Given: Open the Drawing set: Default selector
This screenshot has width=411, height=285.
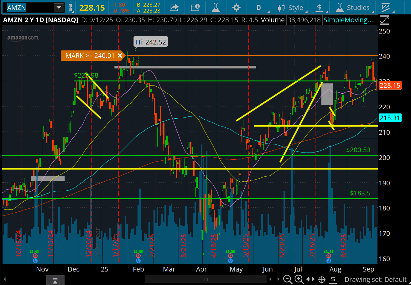Looking at the screenshot, I should point(376,280).
